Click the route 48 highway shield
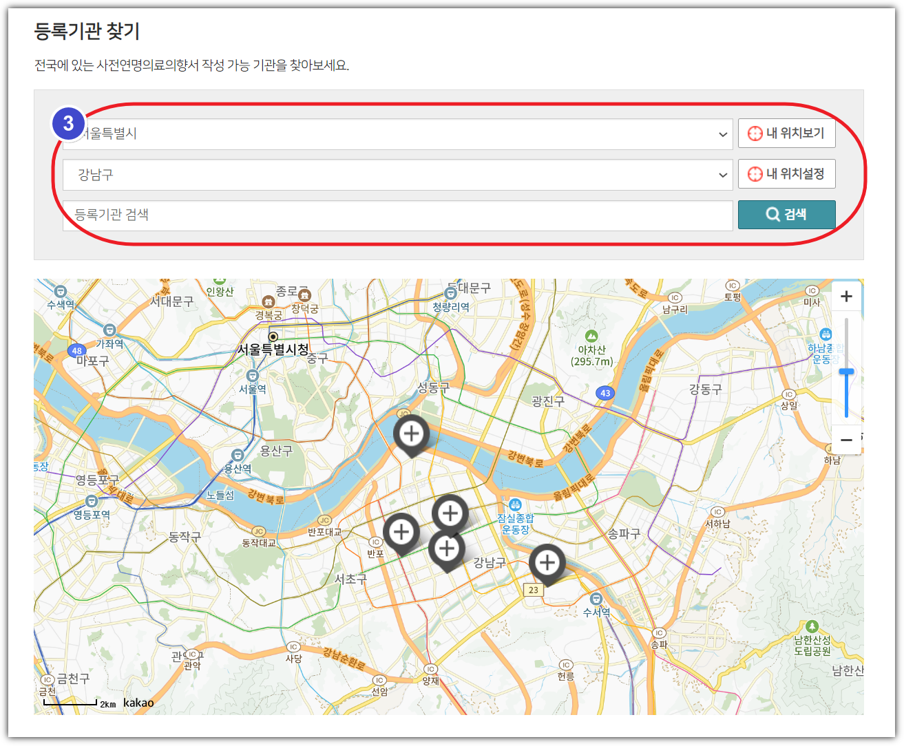This screenshot has height=746, width=904. 77,351
